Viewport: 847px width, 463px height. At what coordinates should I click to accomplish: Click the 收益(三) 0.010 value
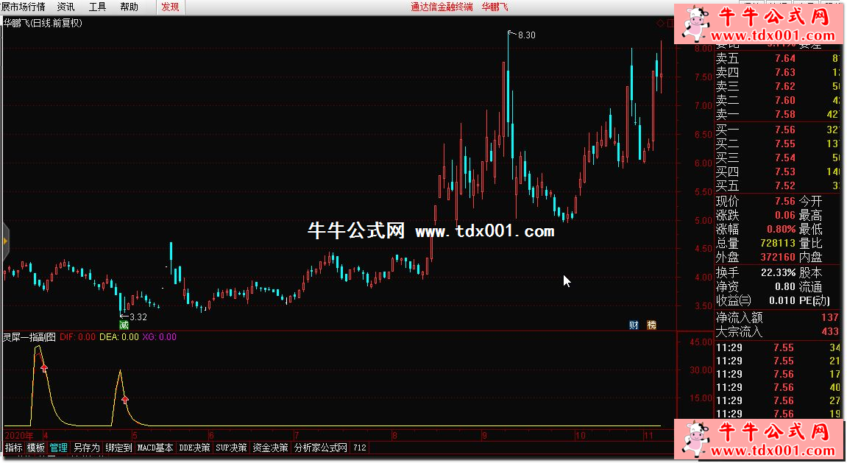[x=782, y=300]
